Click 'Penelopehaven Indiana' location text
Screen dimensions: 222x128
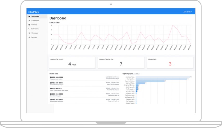pos(56,79)
